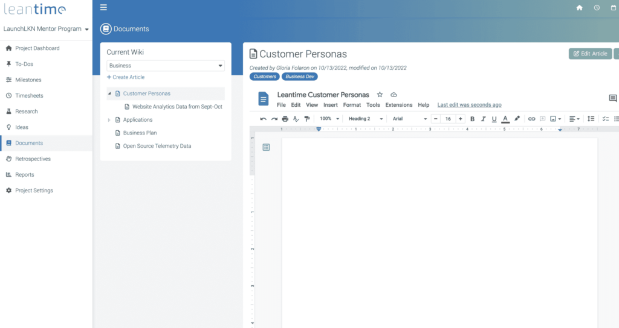Toggle underline formatting
The height and width of the screenshot is (328, 619).
pyautogui.click(x=494, y=119)
